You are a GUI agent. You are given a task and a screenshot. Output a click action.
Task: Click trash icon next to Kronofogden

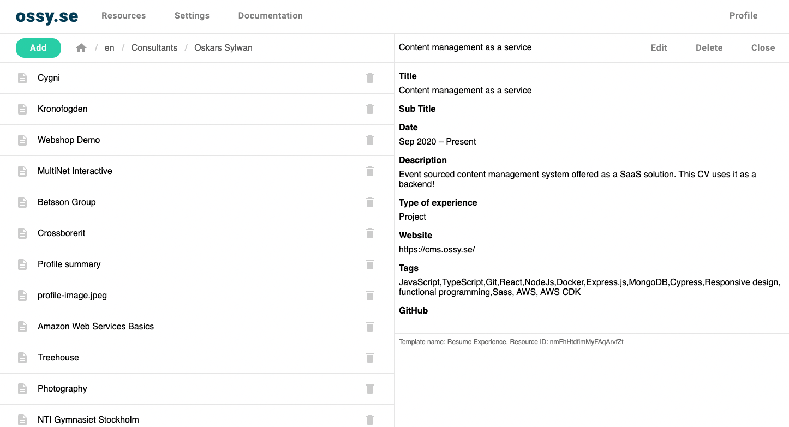tap(370, 109)
